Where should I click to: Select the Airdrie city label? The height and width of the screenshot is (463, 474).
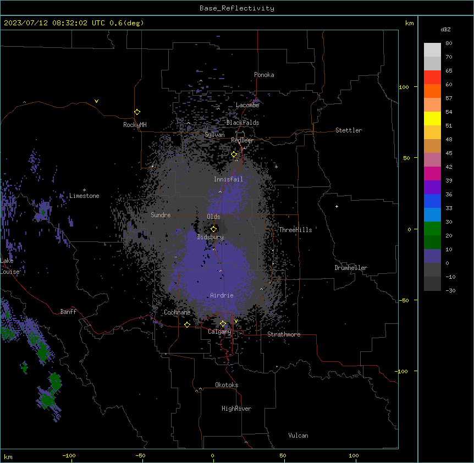222,295
